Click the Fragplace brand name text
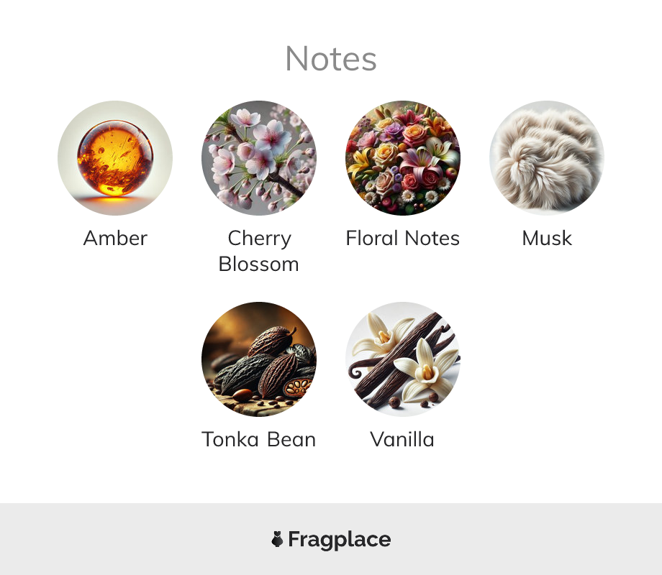 point(340,540)
